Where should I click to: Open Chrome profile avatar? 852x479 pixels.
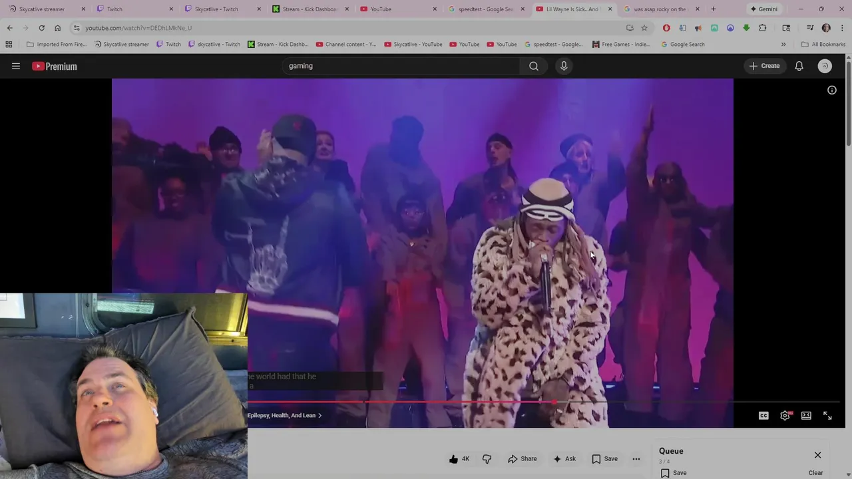pos(826,28)
